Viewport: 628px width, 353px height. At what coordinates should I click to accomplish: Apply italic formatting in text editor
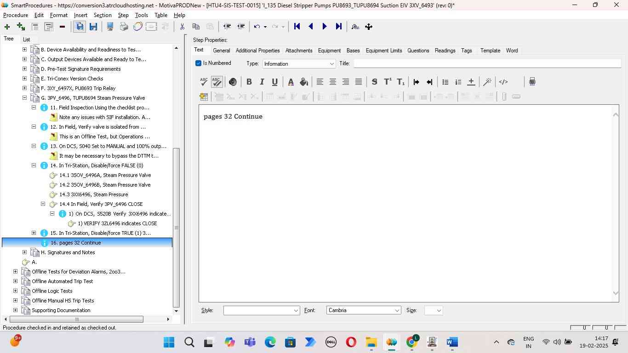pyautogui.click(x=262, y=82)
